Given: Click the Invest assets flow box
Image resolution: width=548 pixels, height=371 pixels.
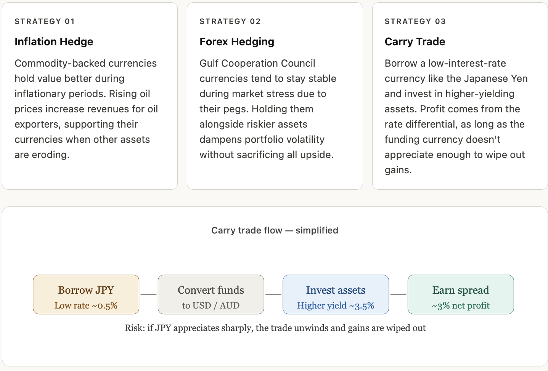Looking at the screenshot, I should pos(336,294).
